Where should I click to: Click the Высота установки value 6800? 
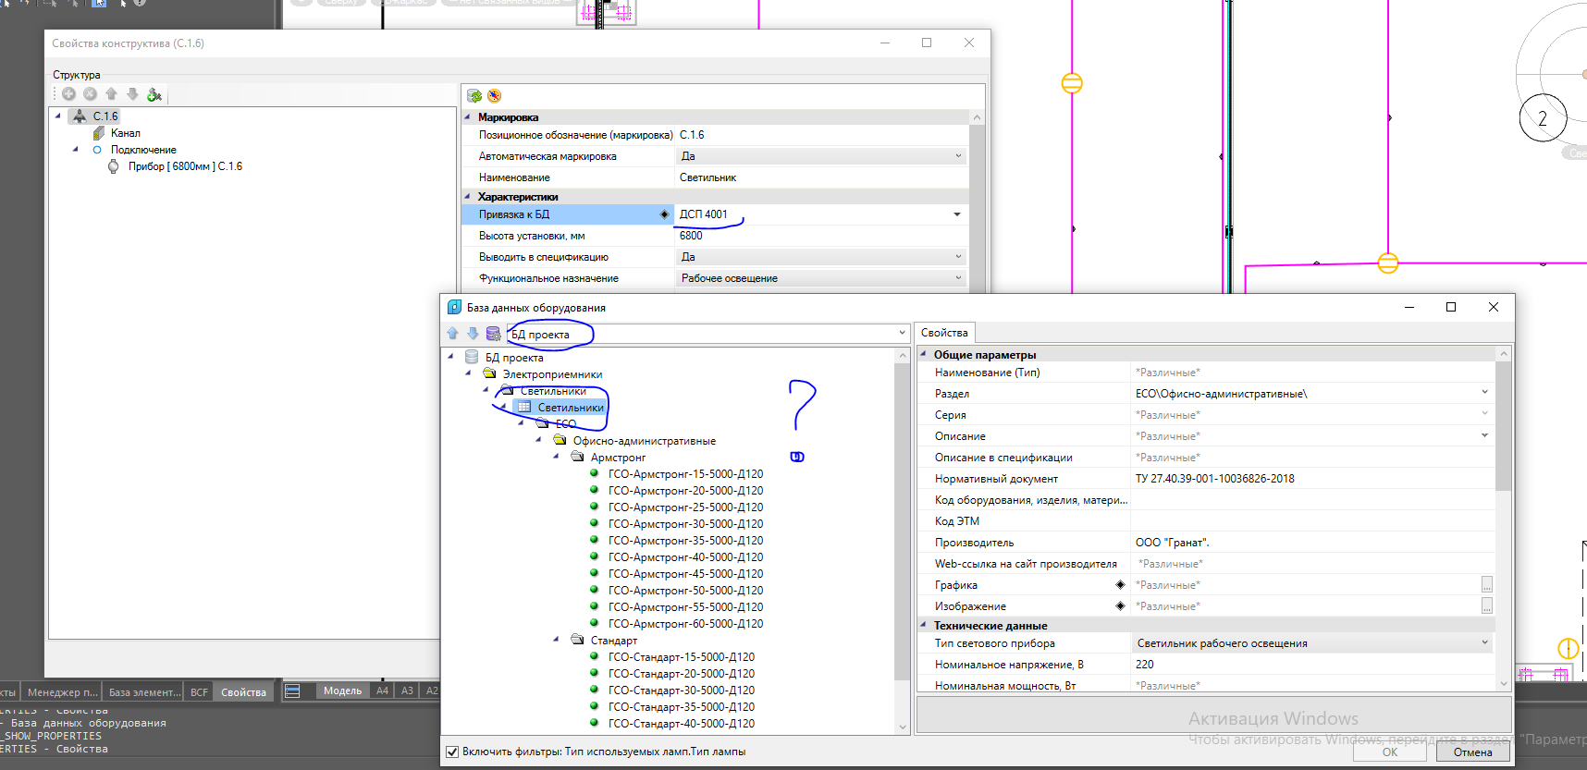point(691,236)
